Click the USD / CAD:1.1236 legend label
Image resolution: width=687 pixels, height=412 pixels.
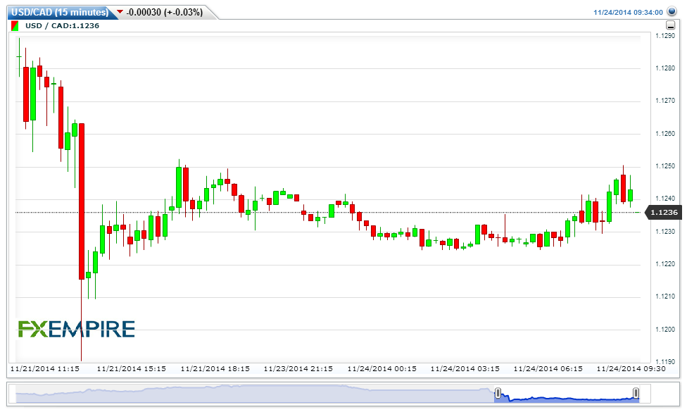(x=62, y=26)
